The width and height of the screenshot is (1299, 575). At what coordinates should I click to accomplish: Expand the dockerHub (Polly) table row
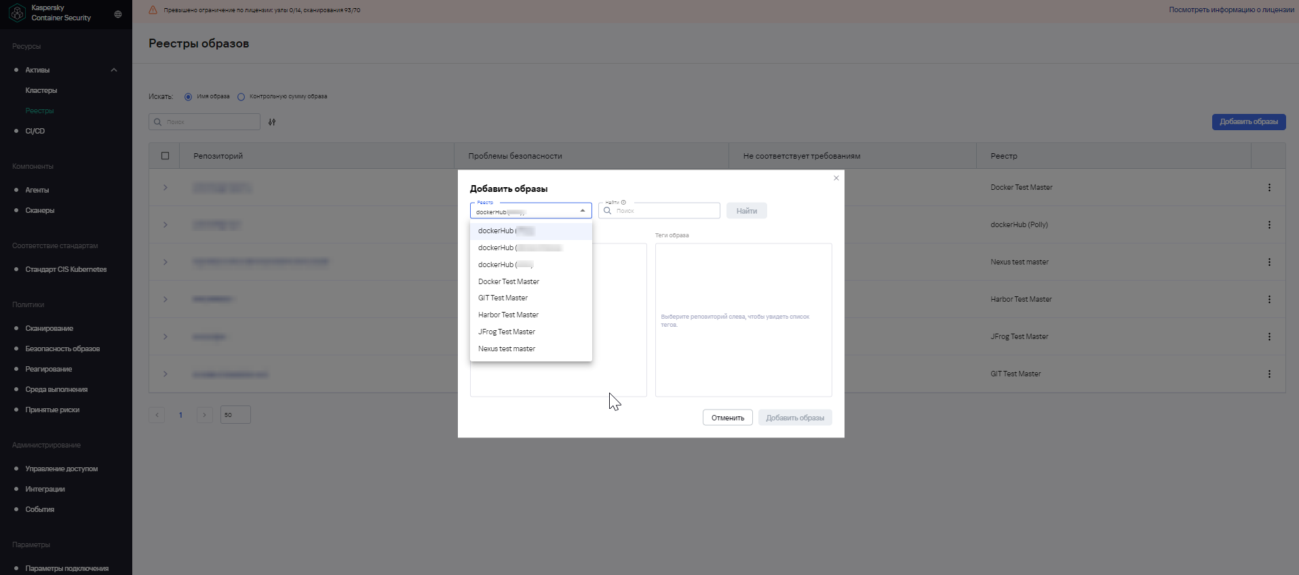tap(165, 224)
